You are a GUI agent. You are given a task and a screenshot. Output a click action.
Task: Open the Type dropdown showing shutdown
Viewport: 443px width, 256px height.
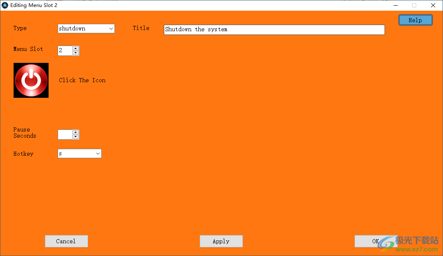(86, 28)
